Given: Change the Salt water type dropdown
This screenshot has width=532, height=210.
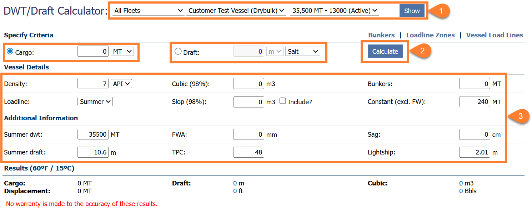Looking at the screenshot, I should tap(302, 52).
